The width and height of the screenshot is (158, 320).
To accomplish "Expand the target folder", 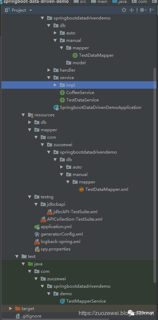I will pyautogui.click(x=11, y=309).
